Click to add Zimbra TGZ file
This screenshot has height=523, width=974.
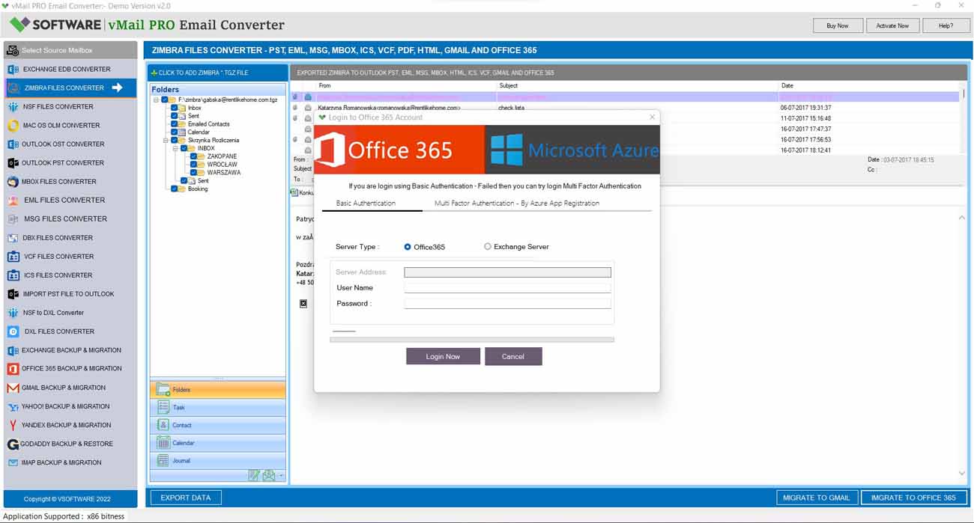click(218, 73)
